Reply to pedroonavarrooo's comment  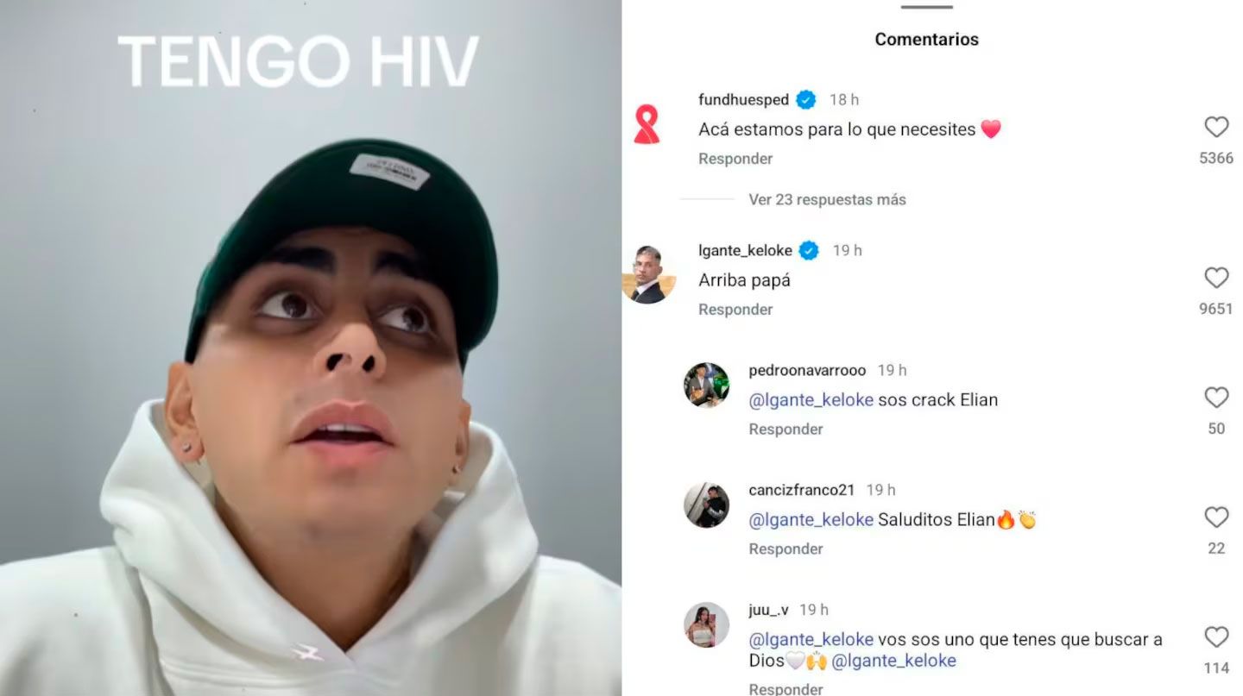point(786,429)
